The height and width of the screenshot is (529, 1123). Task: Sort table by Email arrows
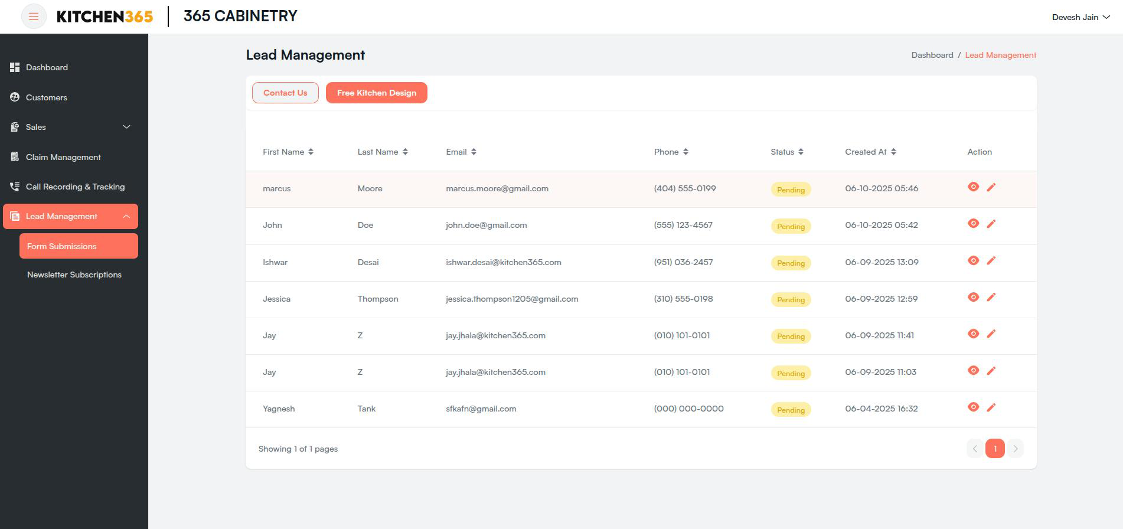pyautogui.click(x=474, y=152)
